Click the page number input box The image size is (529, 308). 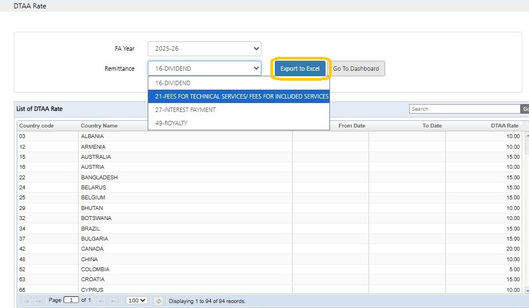pos(71,300)
